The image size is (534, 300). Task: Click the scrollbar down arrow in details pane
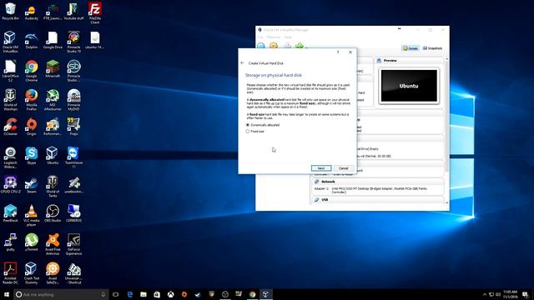click(x=447, y=202)
